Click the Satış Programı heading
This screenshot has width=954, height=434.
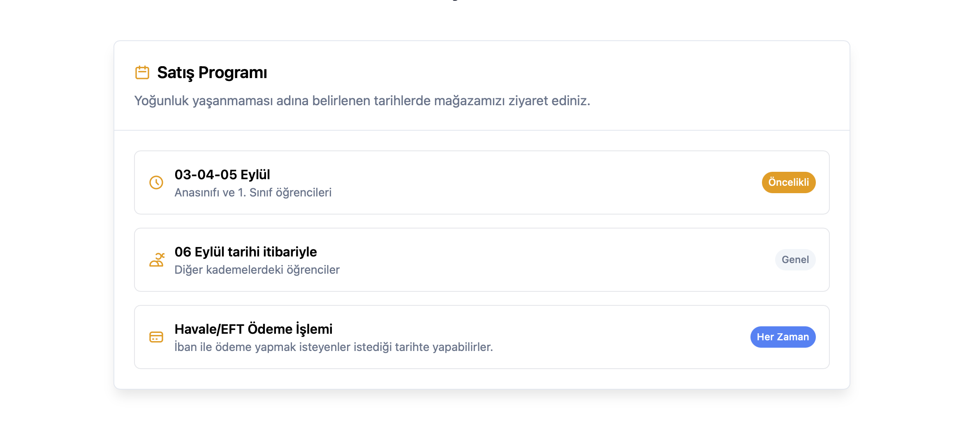pos(212,73)
